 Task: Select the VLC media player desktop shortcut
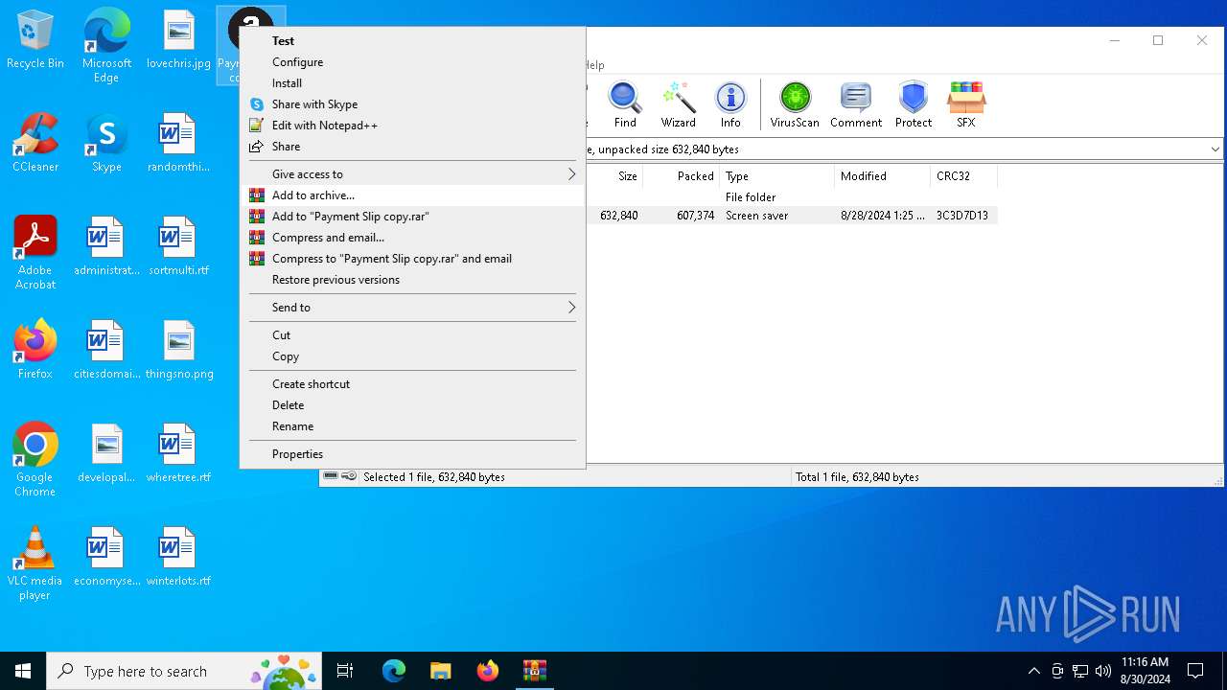click(35, 563)
